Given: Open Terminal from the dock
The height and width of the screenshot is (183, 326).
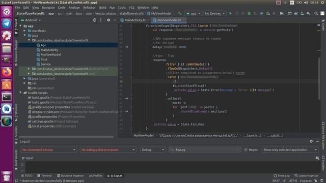Looking at the screenshot, I should (x=7, y=97).
